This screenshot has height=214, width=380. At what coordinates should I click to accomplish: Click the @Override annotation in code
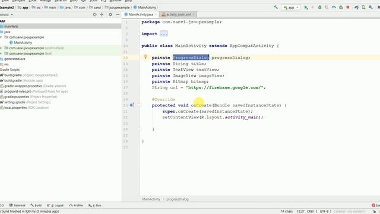tap(164, 99)
